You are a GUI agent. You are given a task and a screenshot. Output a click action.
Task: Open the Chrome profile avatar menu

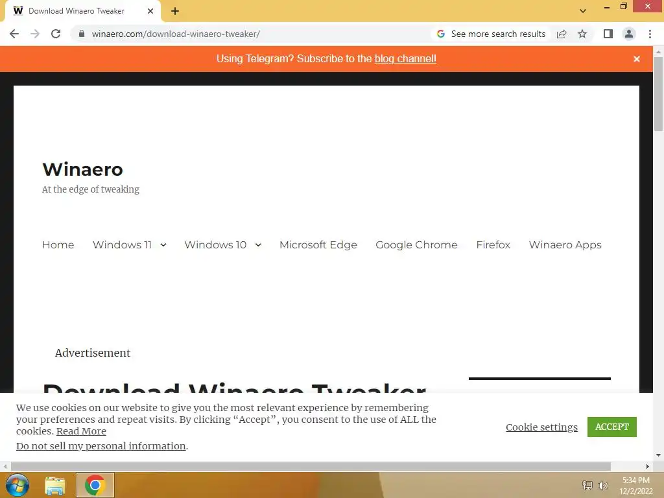[x=629, y=34]
